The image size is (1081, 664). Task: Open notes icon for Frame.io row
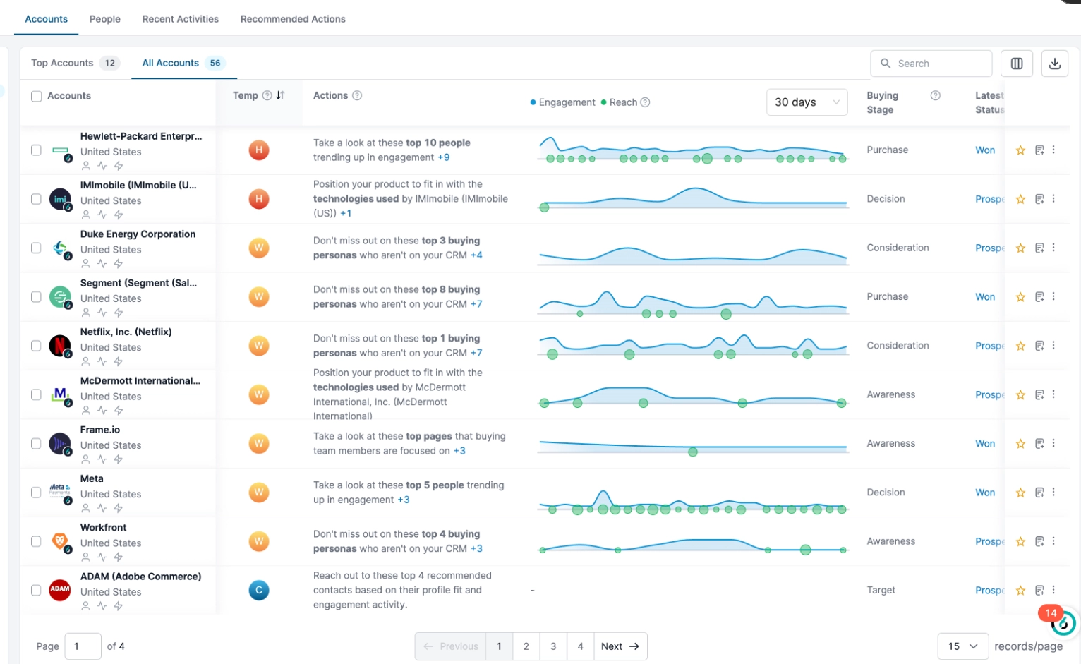click(x=1039, y=444)
